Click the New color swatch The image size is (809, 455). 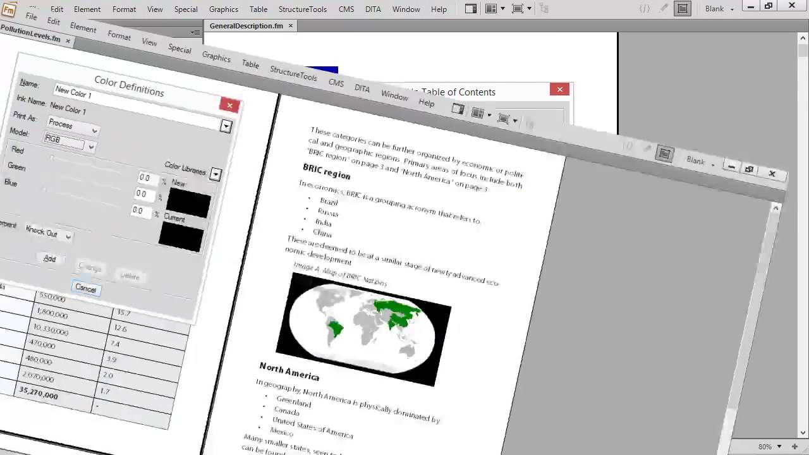click(x=188, y=202)
